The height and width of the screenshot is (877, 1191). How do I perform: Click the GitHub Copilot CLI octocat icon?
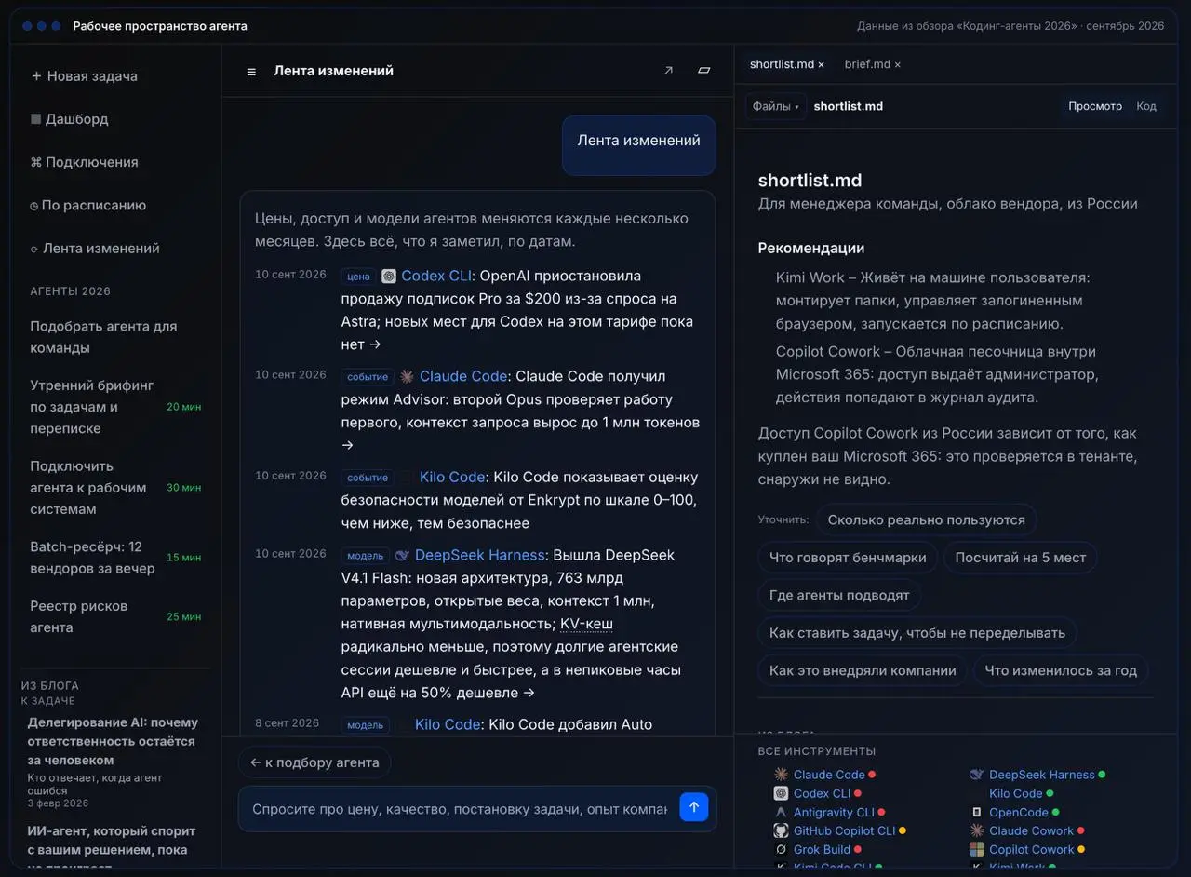782,830
